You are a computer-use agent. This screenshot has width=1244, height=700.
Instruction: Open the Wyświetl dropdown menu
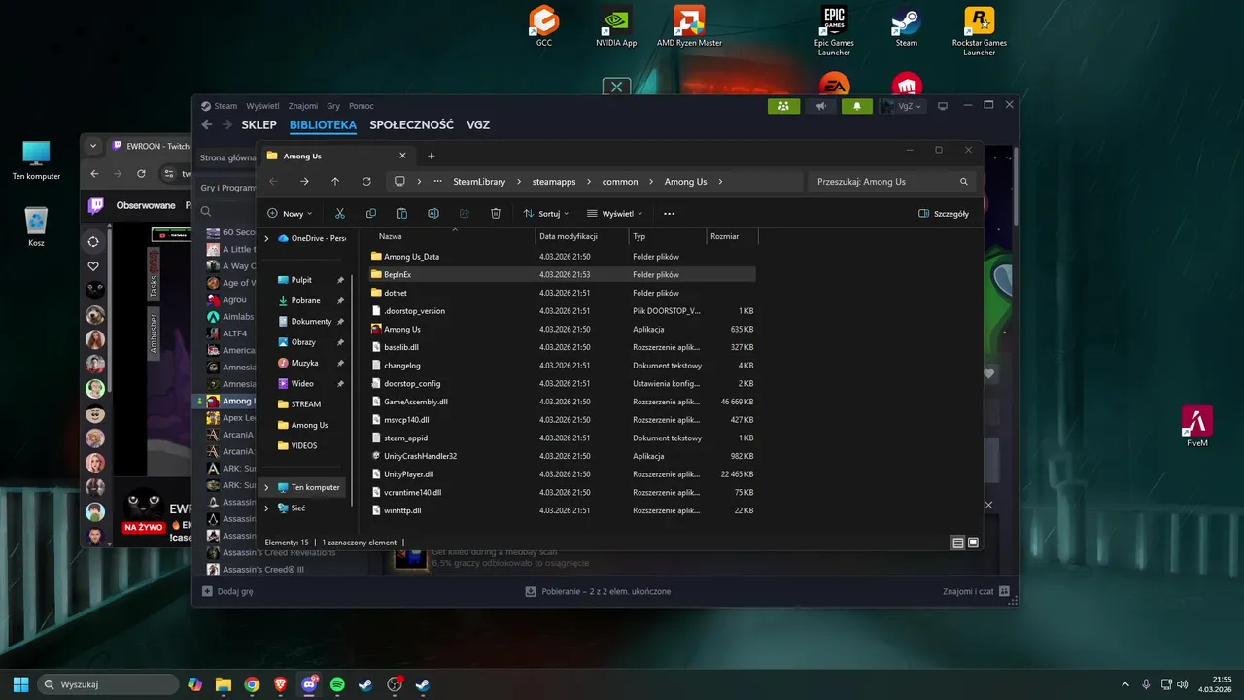(x=614, y=213)
